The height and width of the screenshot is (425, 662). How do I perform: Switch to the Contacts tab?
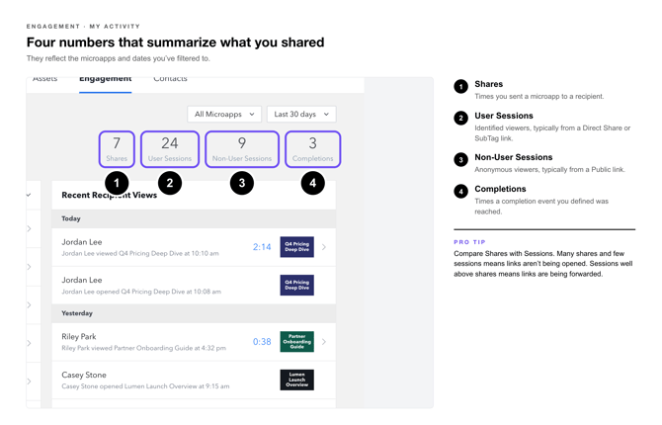coord(170,79)
